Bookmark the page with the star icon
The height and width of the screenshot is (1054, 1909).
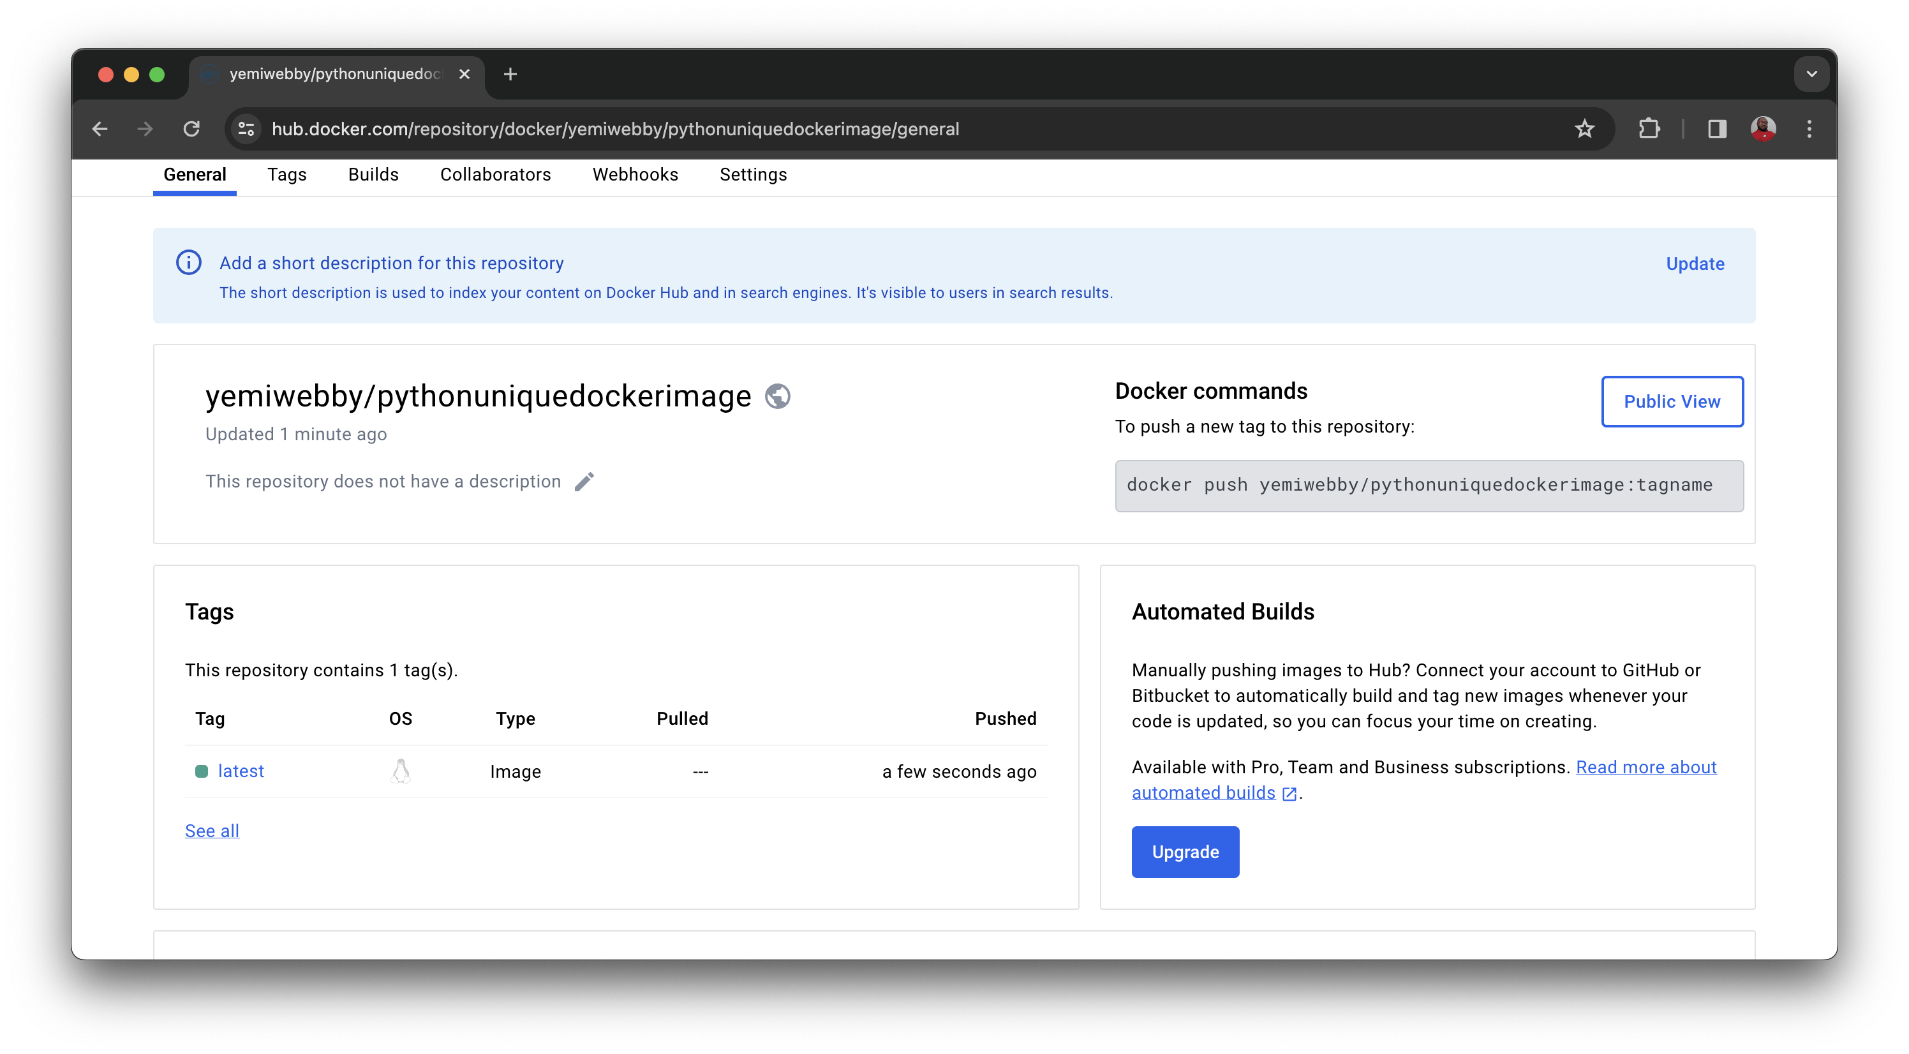click(1585, 129)
